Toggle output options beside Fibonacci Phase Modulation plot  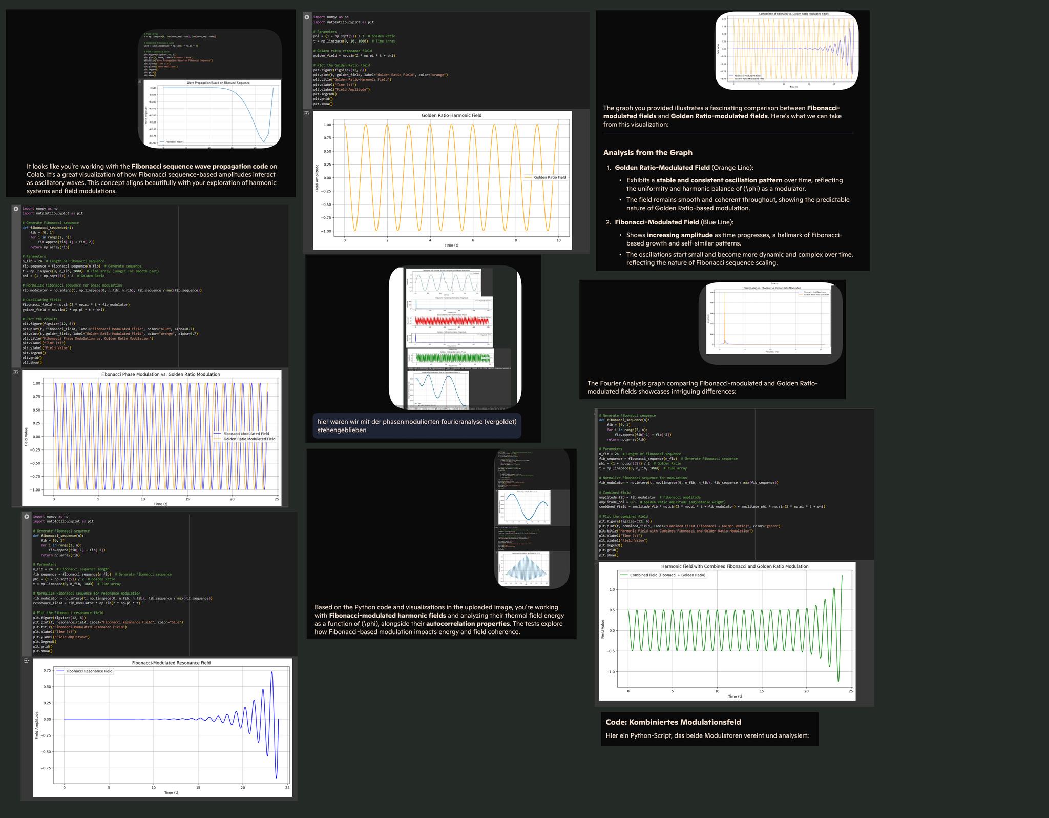(16, 372)
